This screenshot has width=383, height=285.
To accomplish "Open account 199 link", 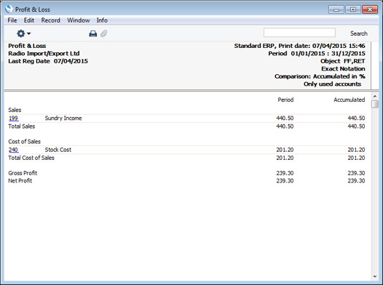I will pyautogui.click(x=13, y=119).
